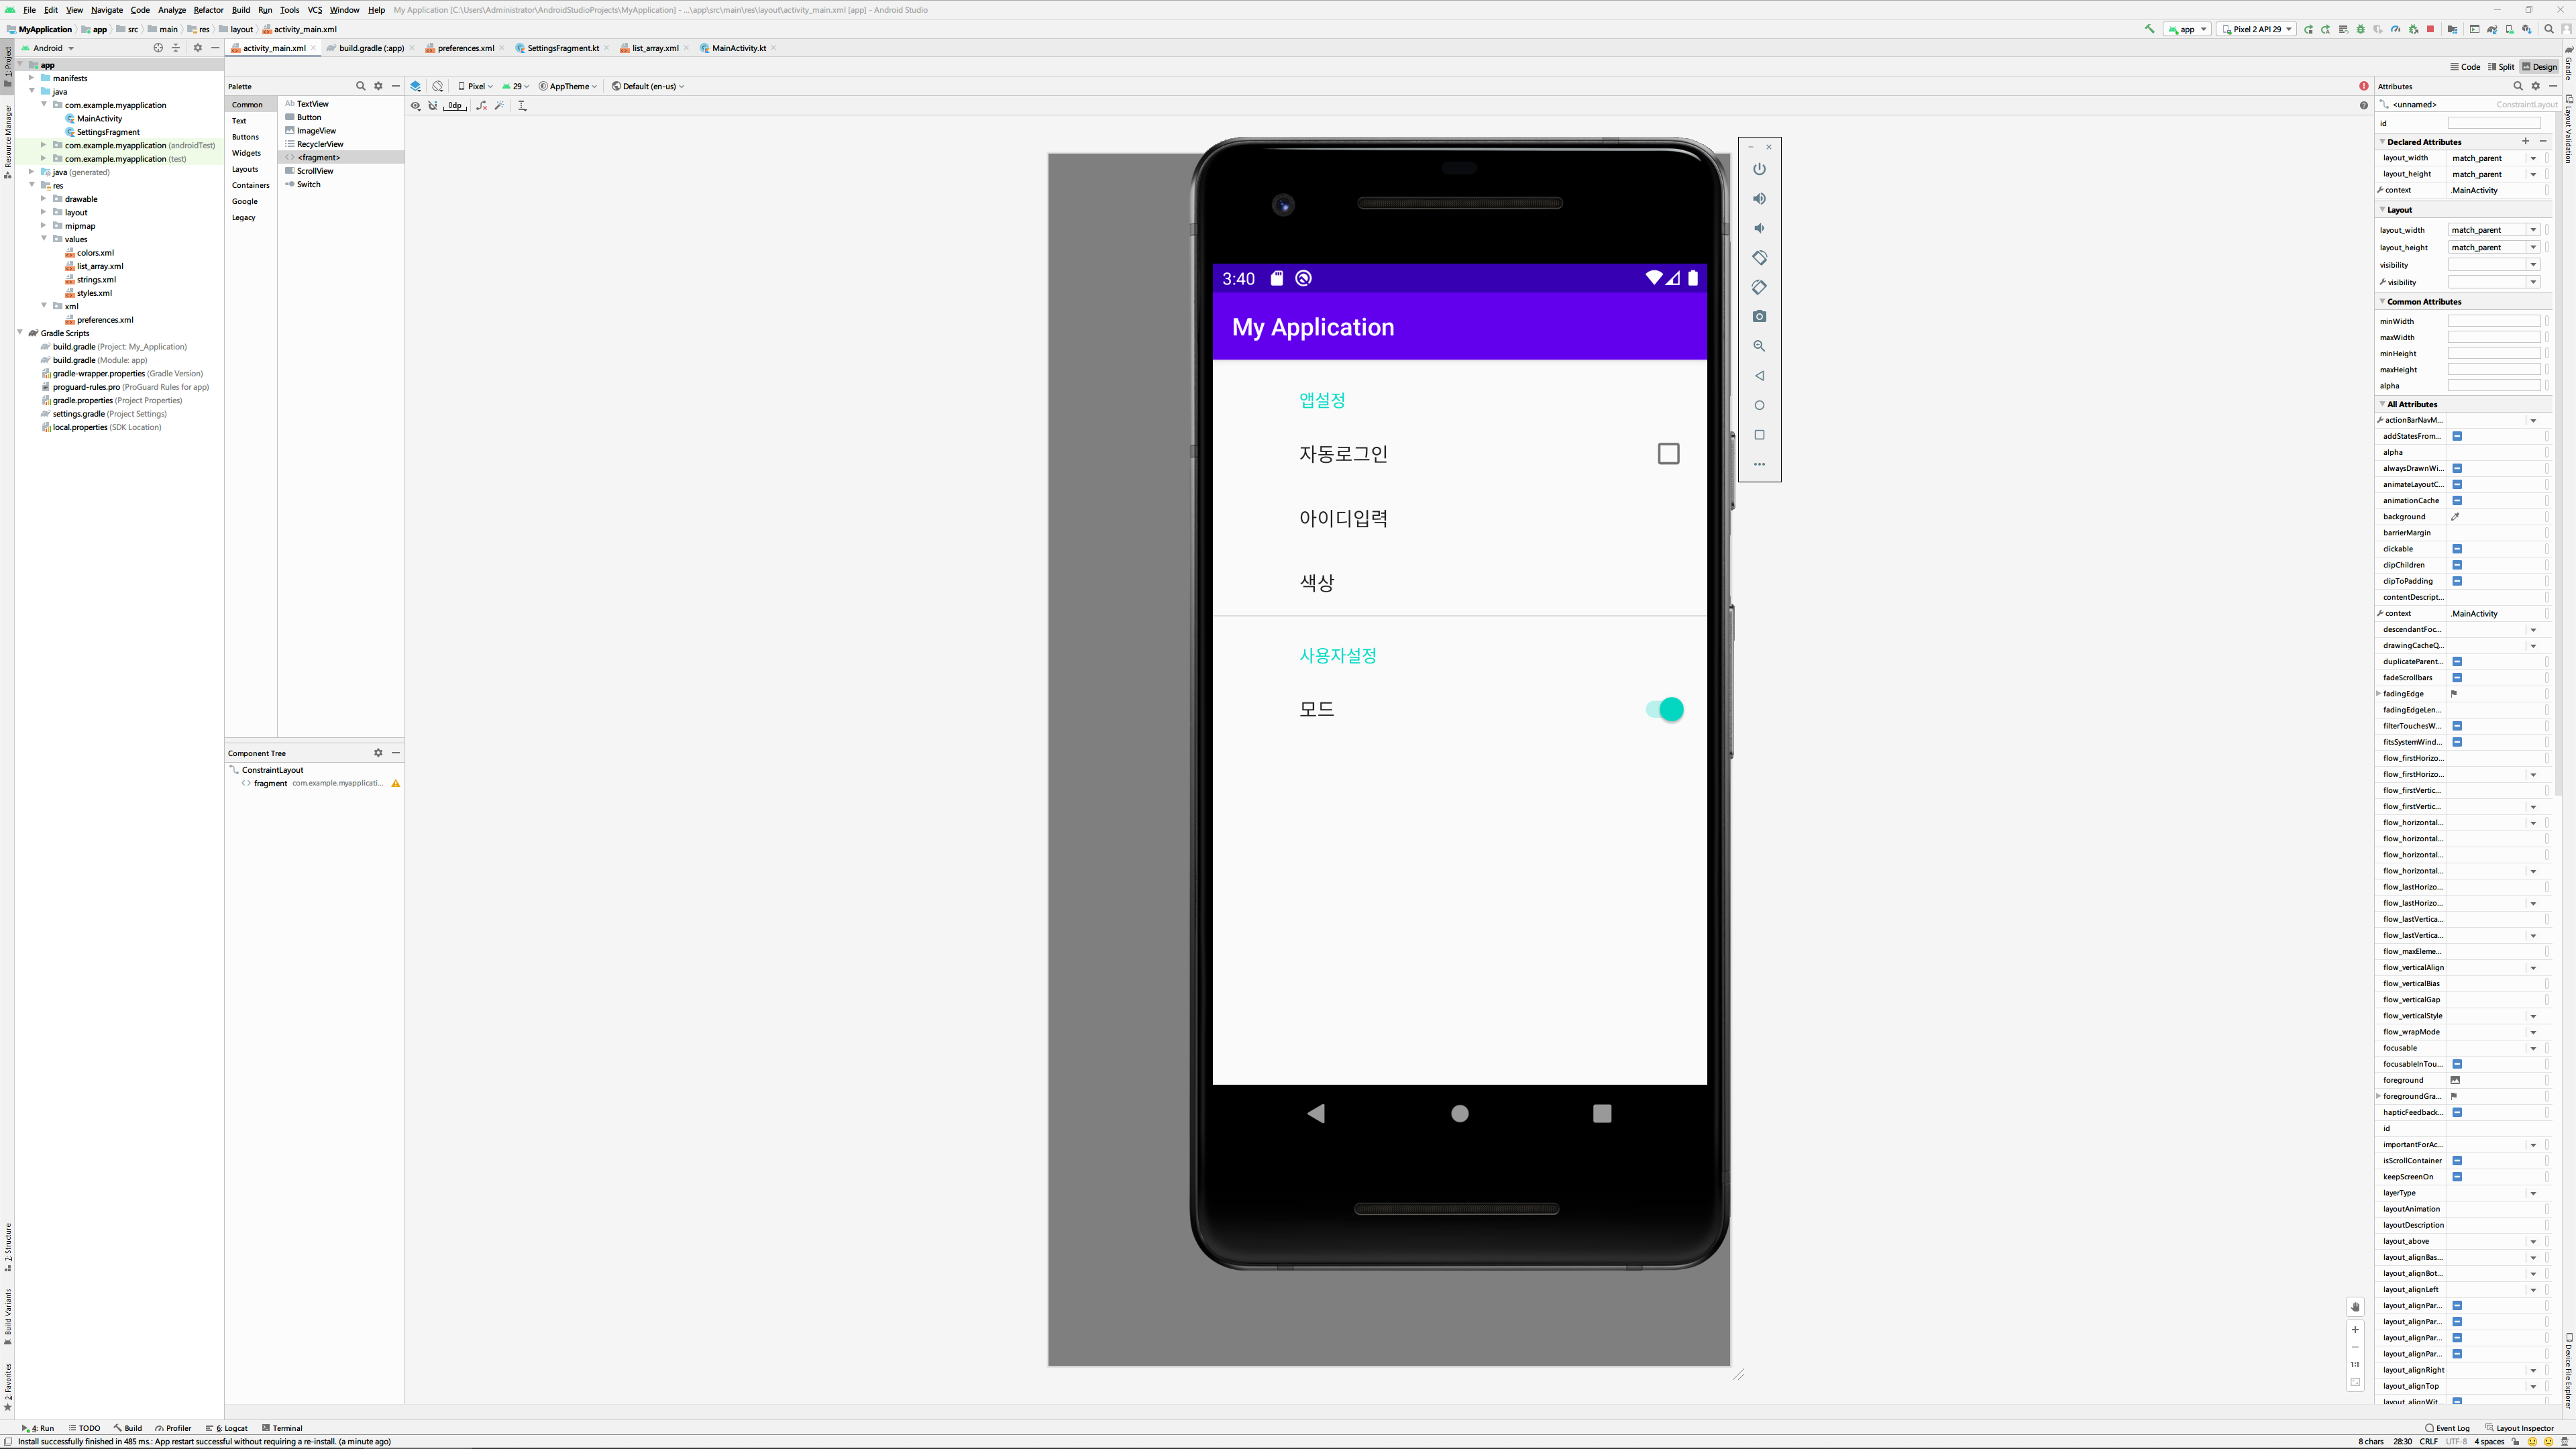Toggle the autoconnect magnet icon
The image size is (2576, 1449).
433,106
